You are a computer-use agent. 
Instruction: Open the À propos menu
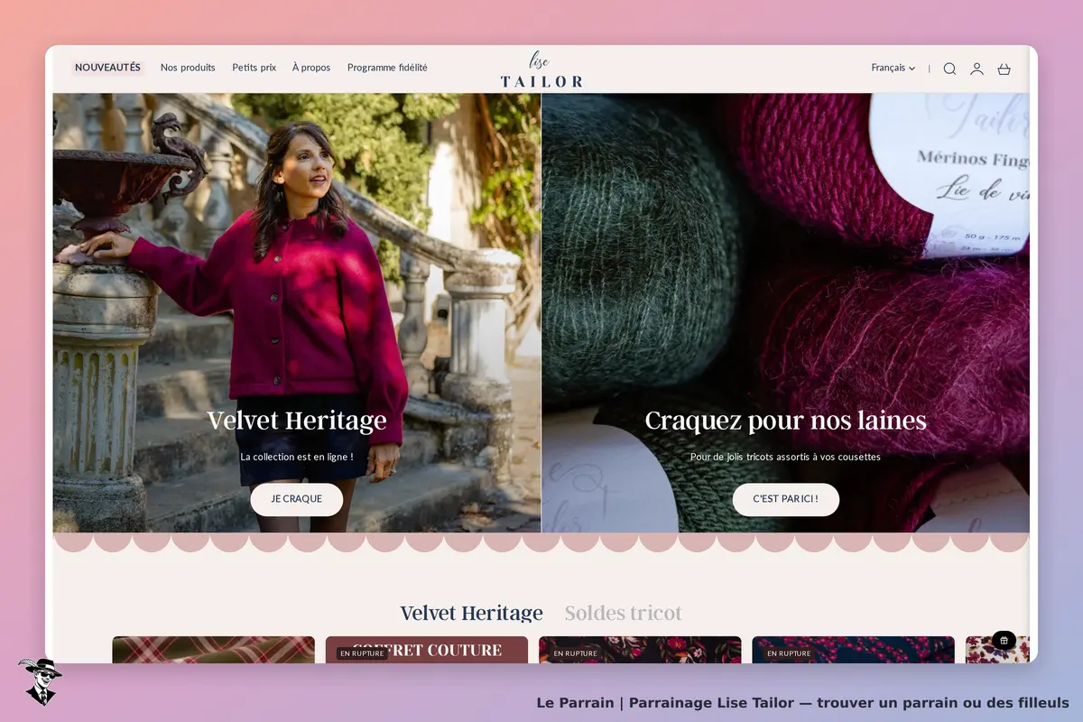point(311,68)
